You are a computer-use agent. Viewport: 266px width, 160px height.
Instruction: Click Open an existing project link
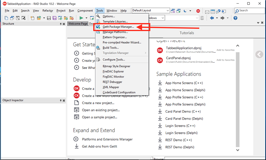pos(101,110)
